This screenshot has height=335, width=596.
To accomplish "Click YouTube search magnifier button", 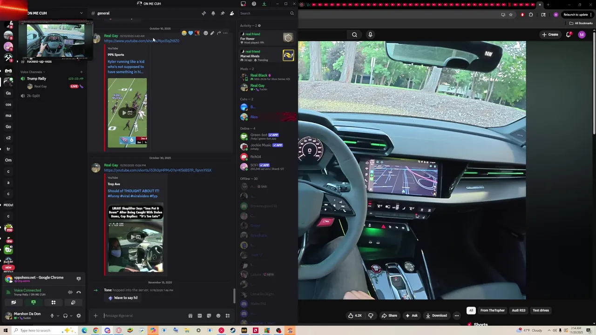I will (354, 34).
